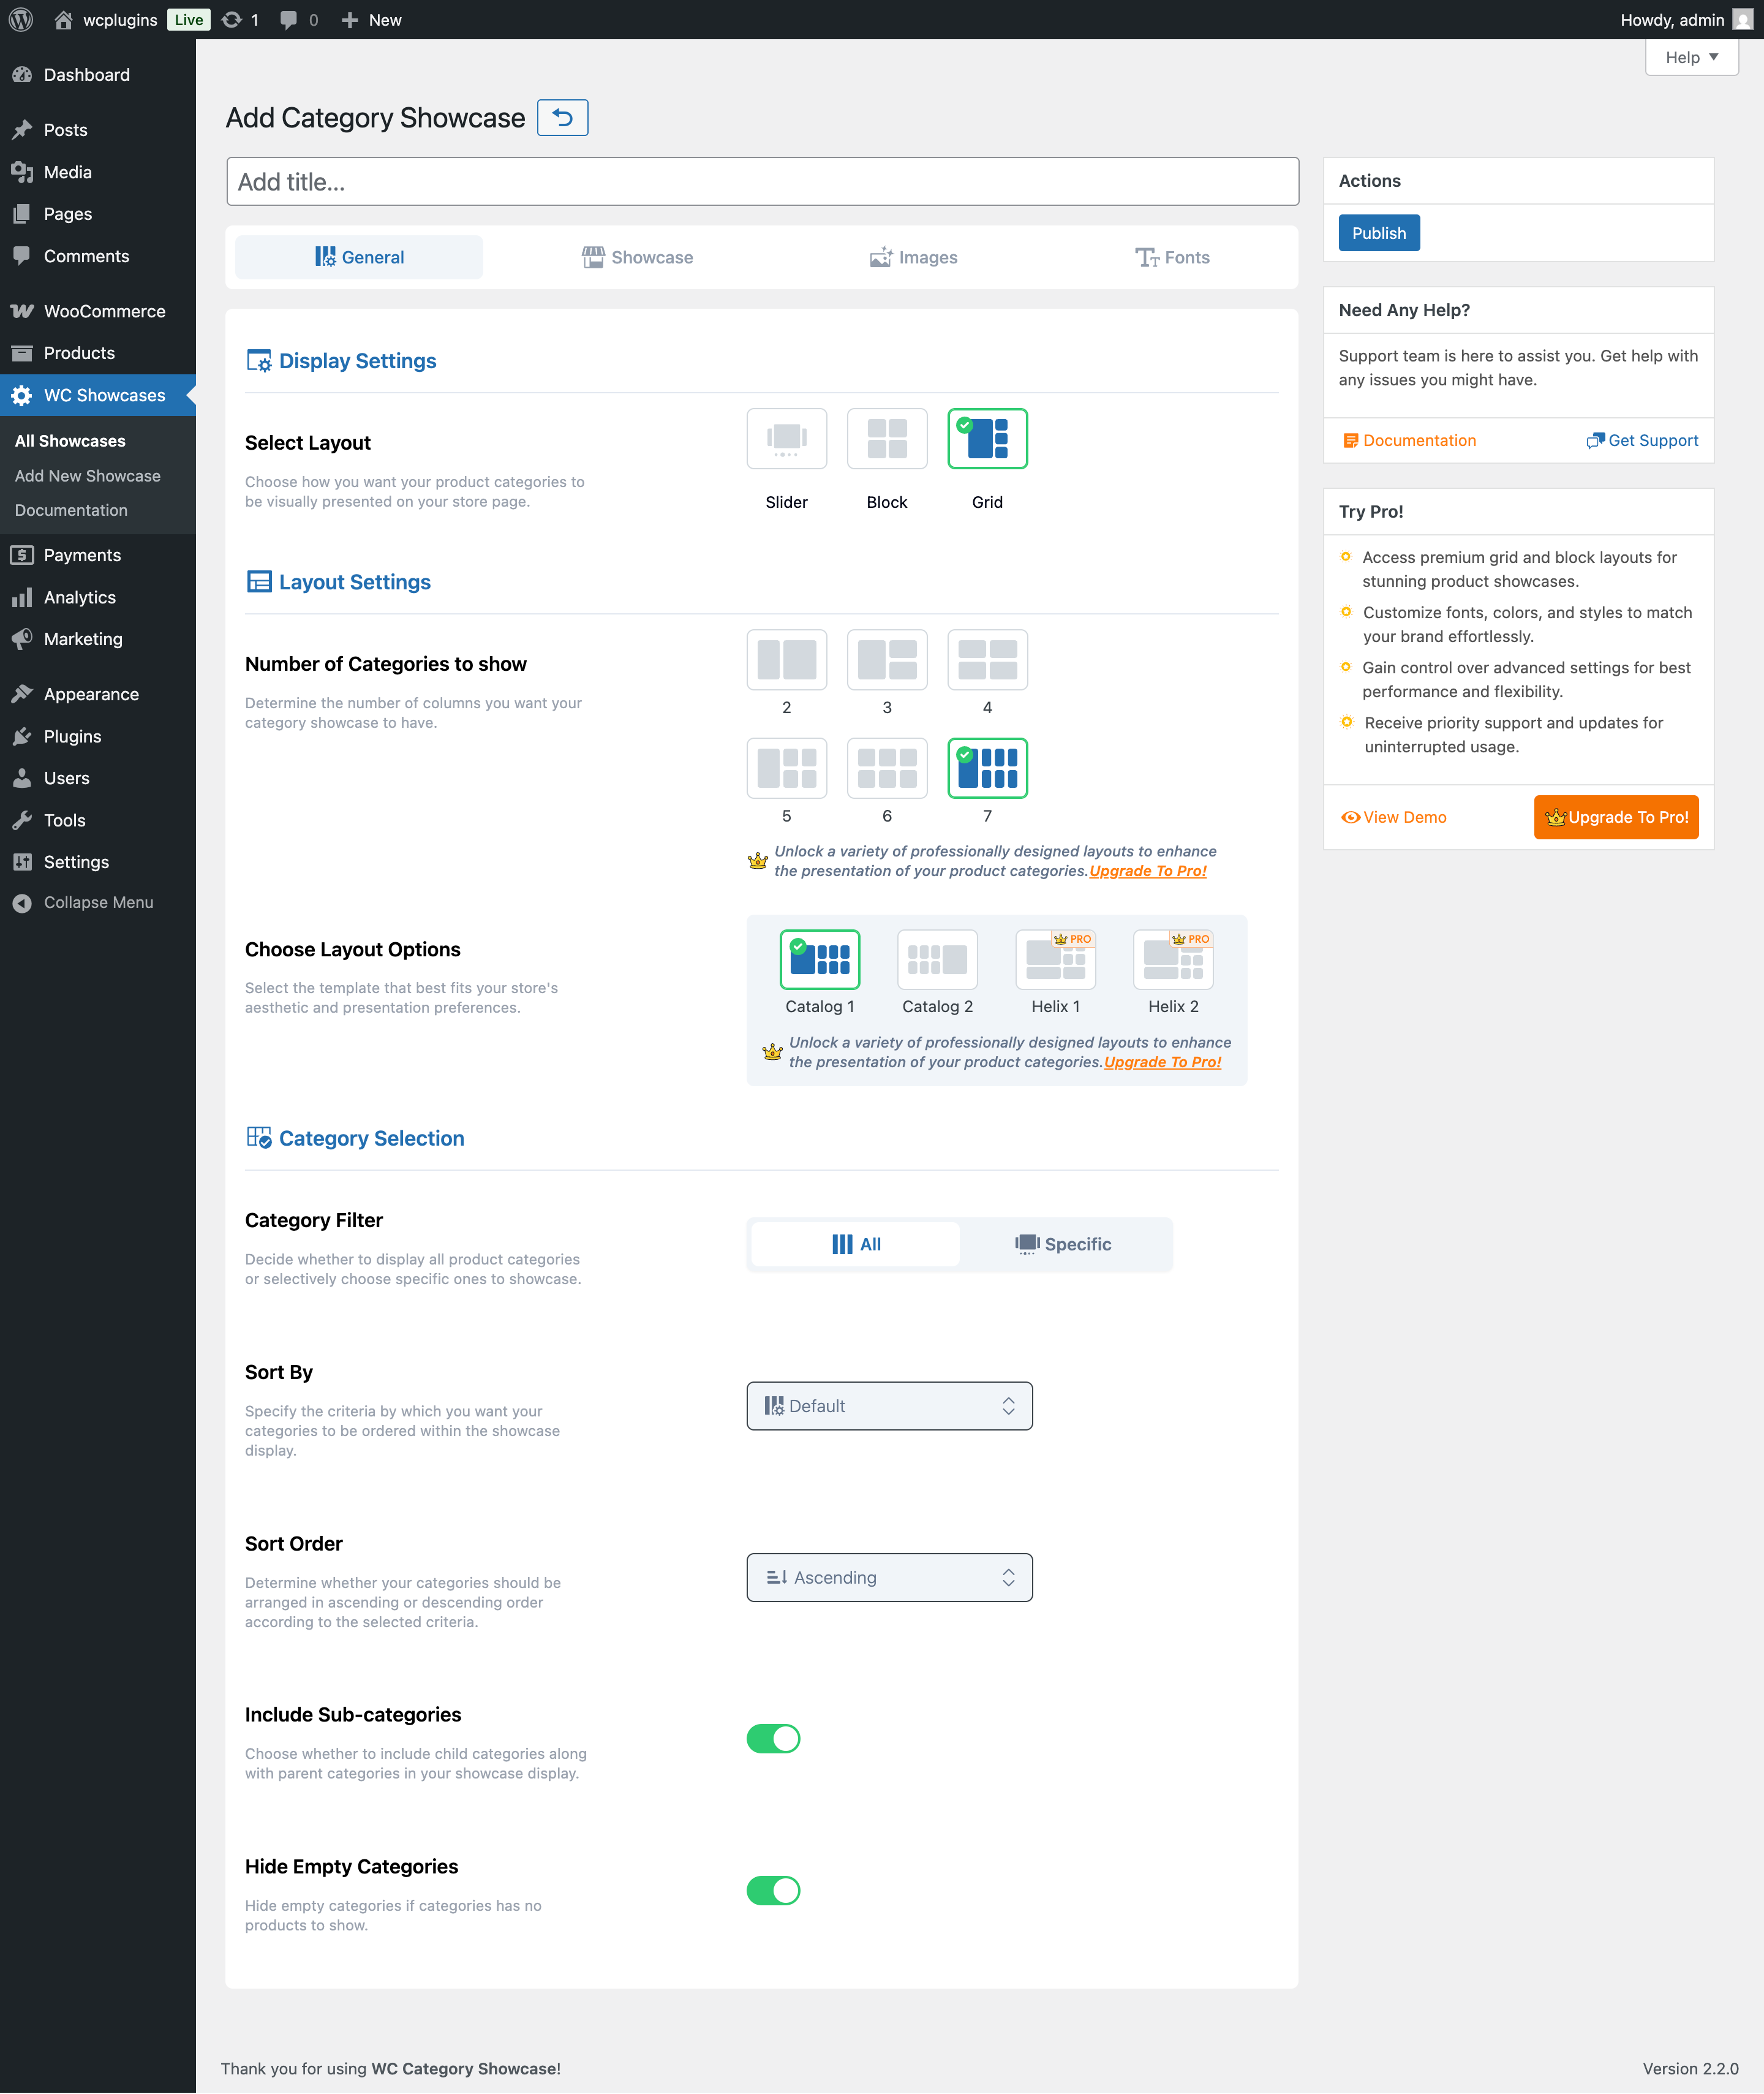Open the New content menu
Viewport: 1764px width, 2094px height.
371,20
